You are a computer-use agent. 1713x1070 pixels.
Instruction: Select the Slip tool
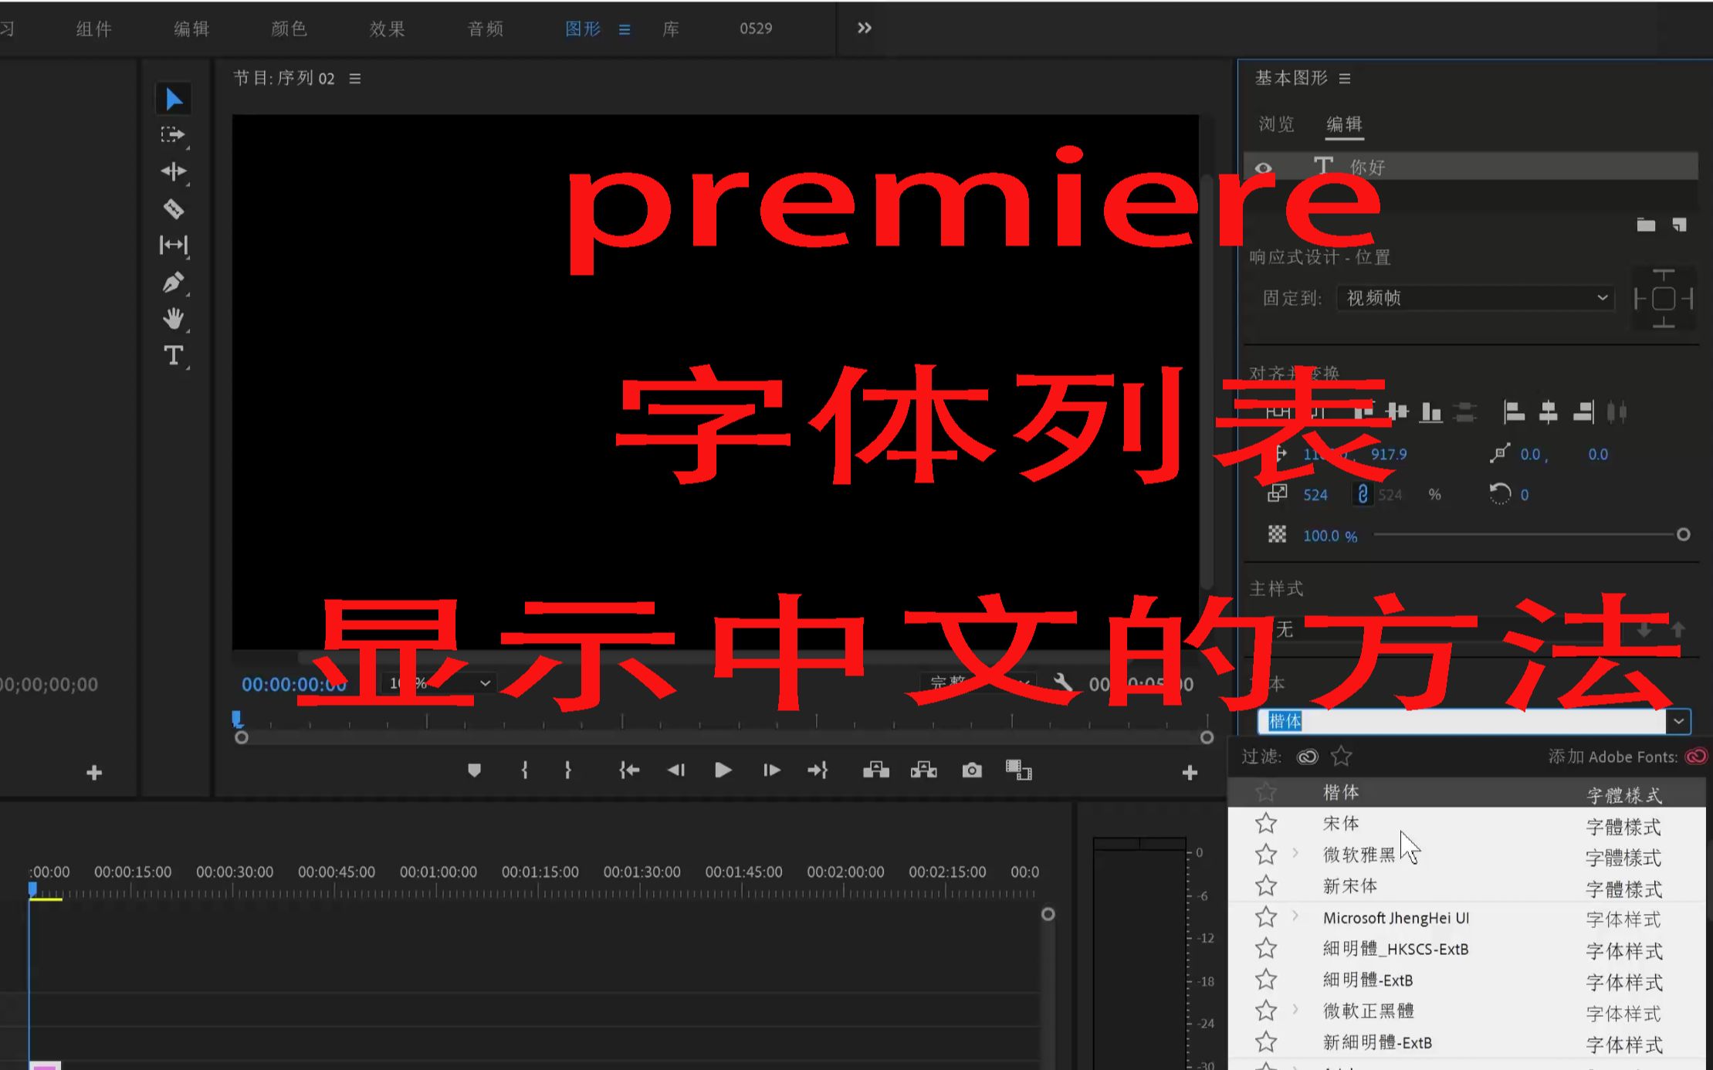[173, 245]
